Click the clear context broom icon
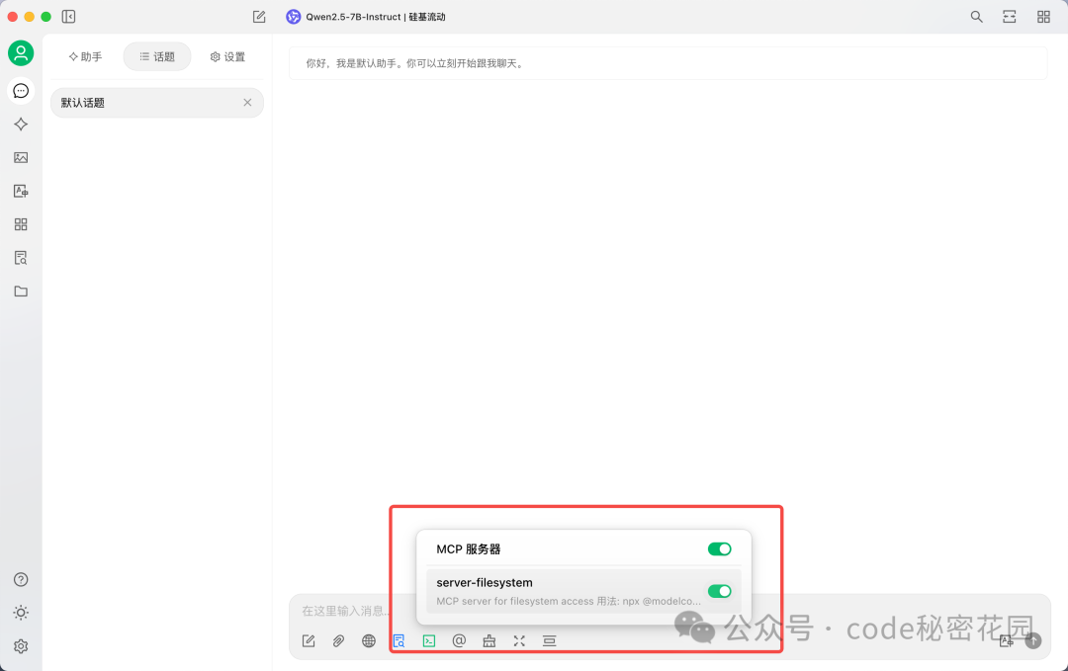The height and width of the screenshot is (671, 1068). click(x=489, y=640)
